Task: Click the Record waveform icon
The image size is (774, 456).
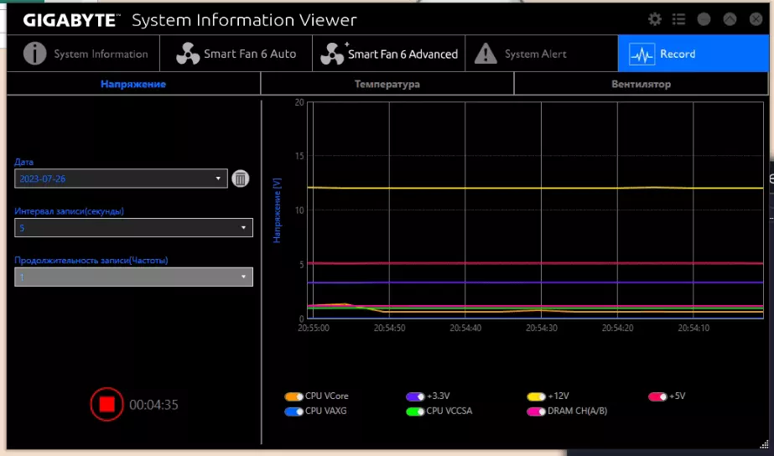Action: (642, 54)
